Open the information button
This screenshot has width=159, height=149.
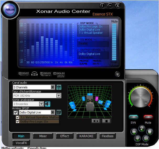point(102,5)
